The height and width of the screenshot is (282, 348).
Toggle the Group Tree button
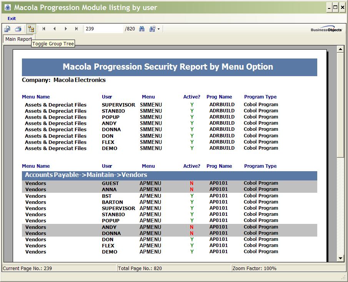pyautogui.click(x=31, y=29)
